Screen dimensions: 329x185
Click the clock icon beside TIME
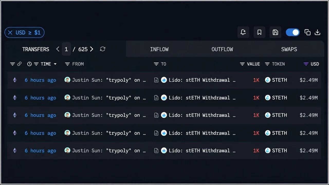[x=30, y=64]
